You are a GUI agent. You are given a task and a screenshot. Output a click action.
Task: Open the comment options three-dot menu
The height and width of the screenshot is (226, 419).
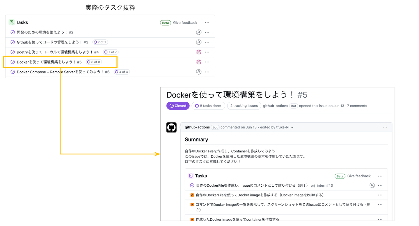[x=385, y=127]
